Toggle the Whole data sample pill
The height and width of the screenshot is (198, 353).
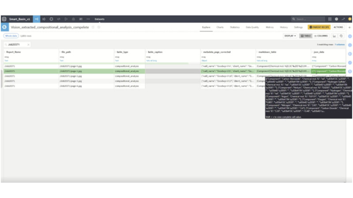click(11, 36)
